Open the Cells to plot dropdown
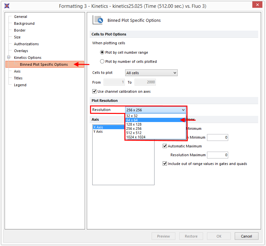The height and width of the screenshot is (246, 266). (x=151, y=73)
